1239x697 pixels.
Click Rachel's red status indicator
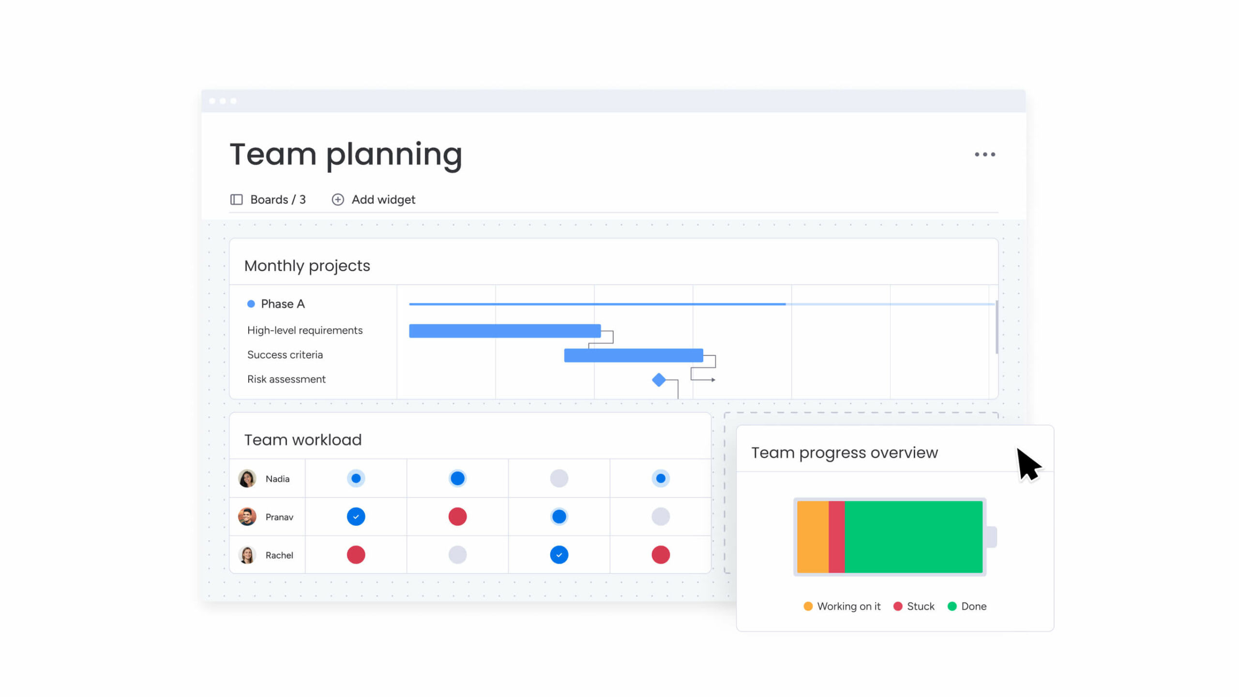click(355, 555)
